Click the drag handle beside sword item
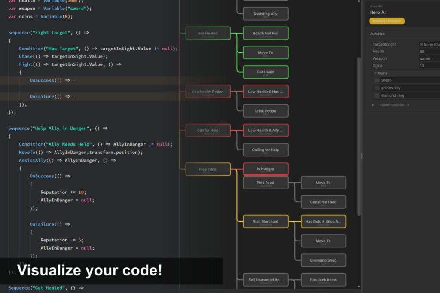 (x=377, y=80)
